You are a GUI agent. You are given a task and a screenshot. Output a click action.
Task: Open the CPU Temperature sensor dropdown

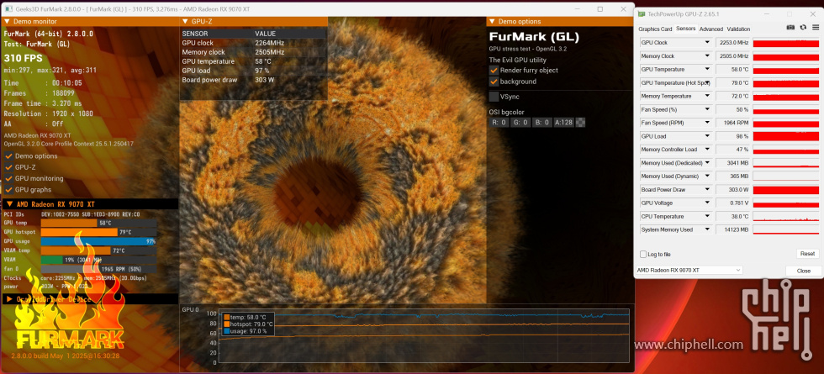tap(707, 217)
